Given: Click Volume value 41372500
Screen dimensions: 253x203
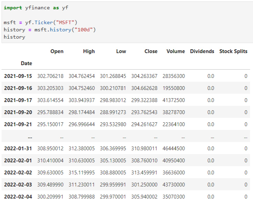Looking at the screenshot, I should [x=173, y=100].
